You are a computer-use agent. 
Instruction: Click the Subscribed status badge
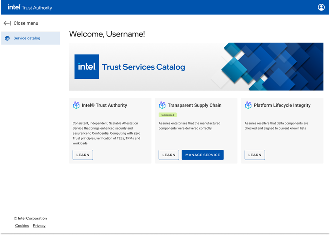click(x=168, y=115)
